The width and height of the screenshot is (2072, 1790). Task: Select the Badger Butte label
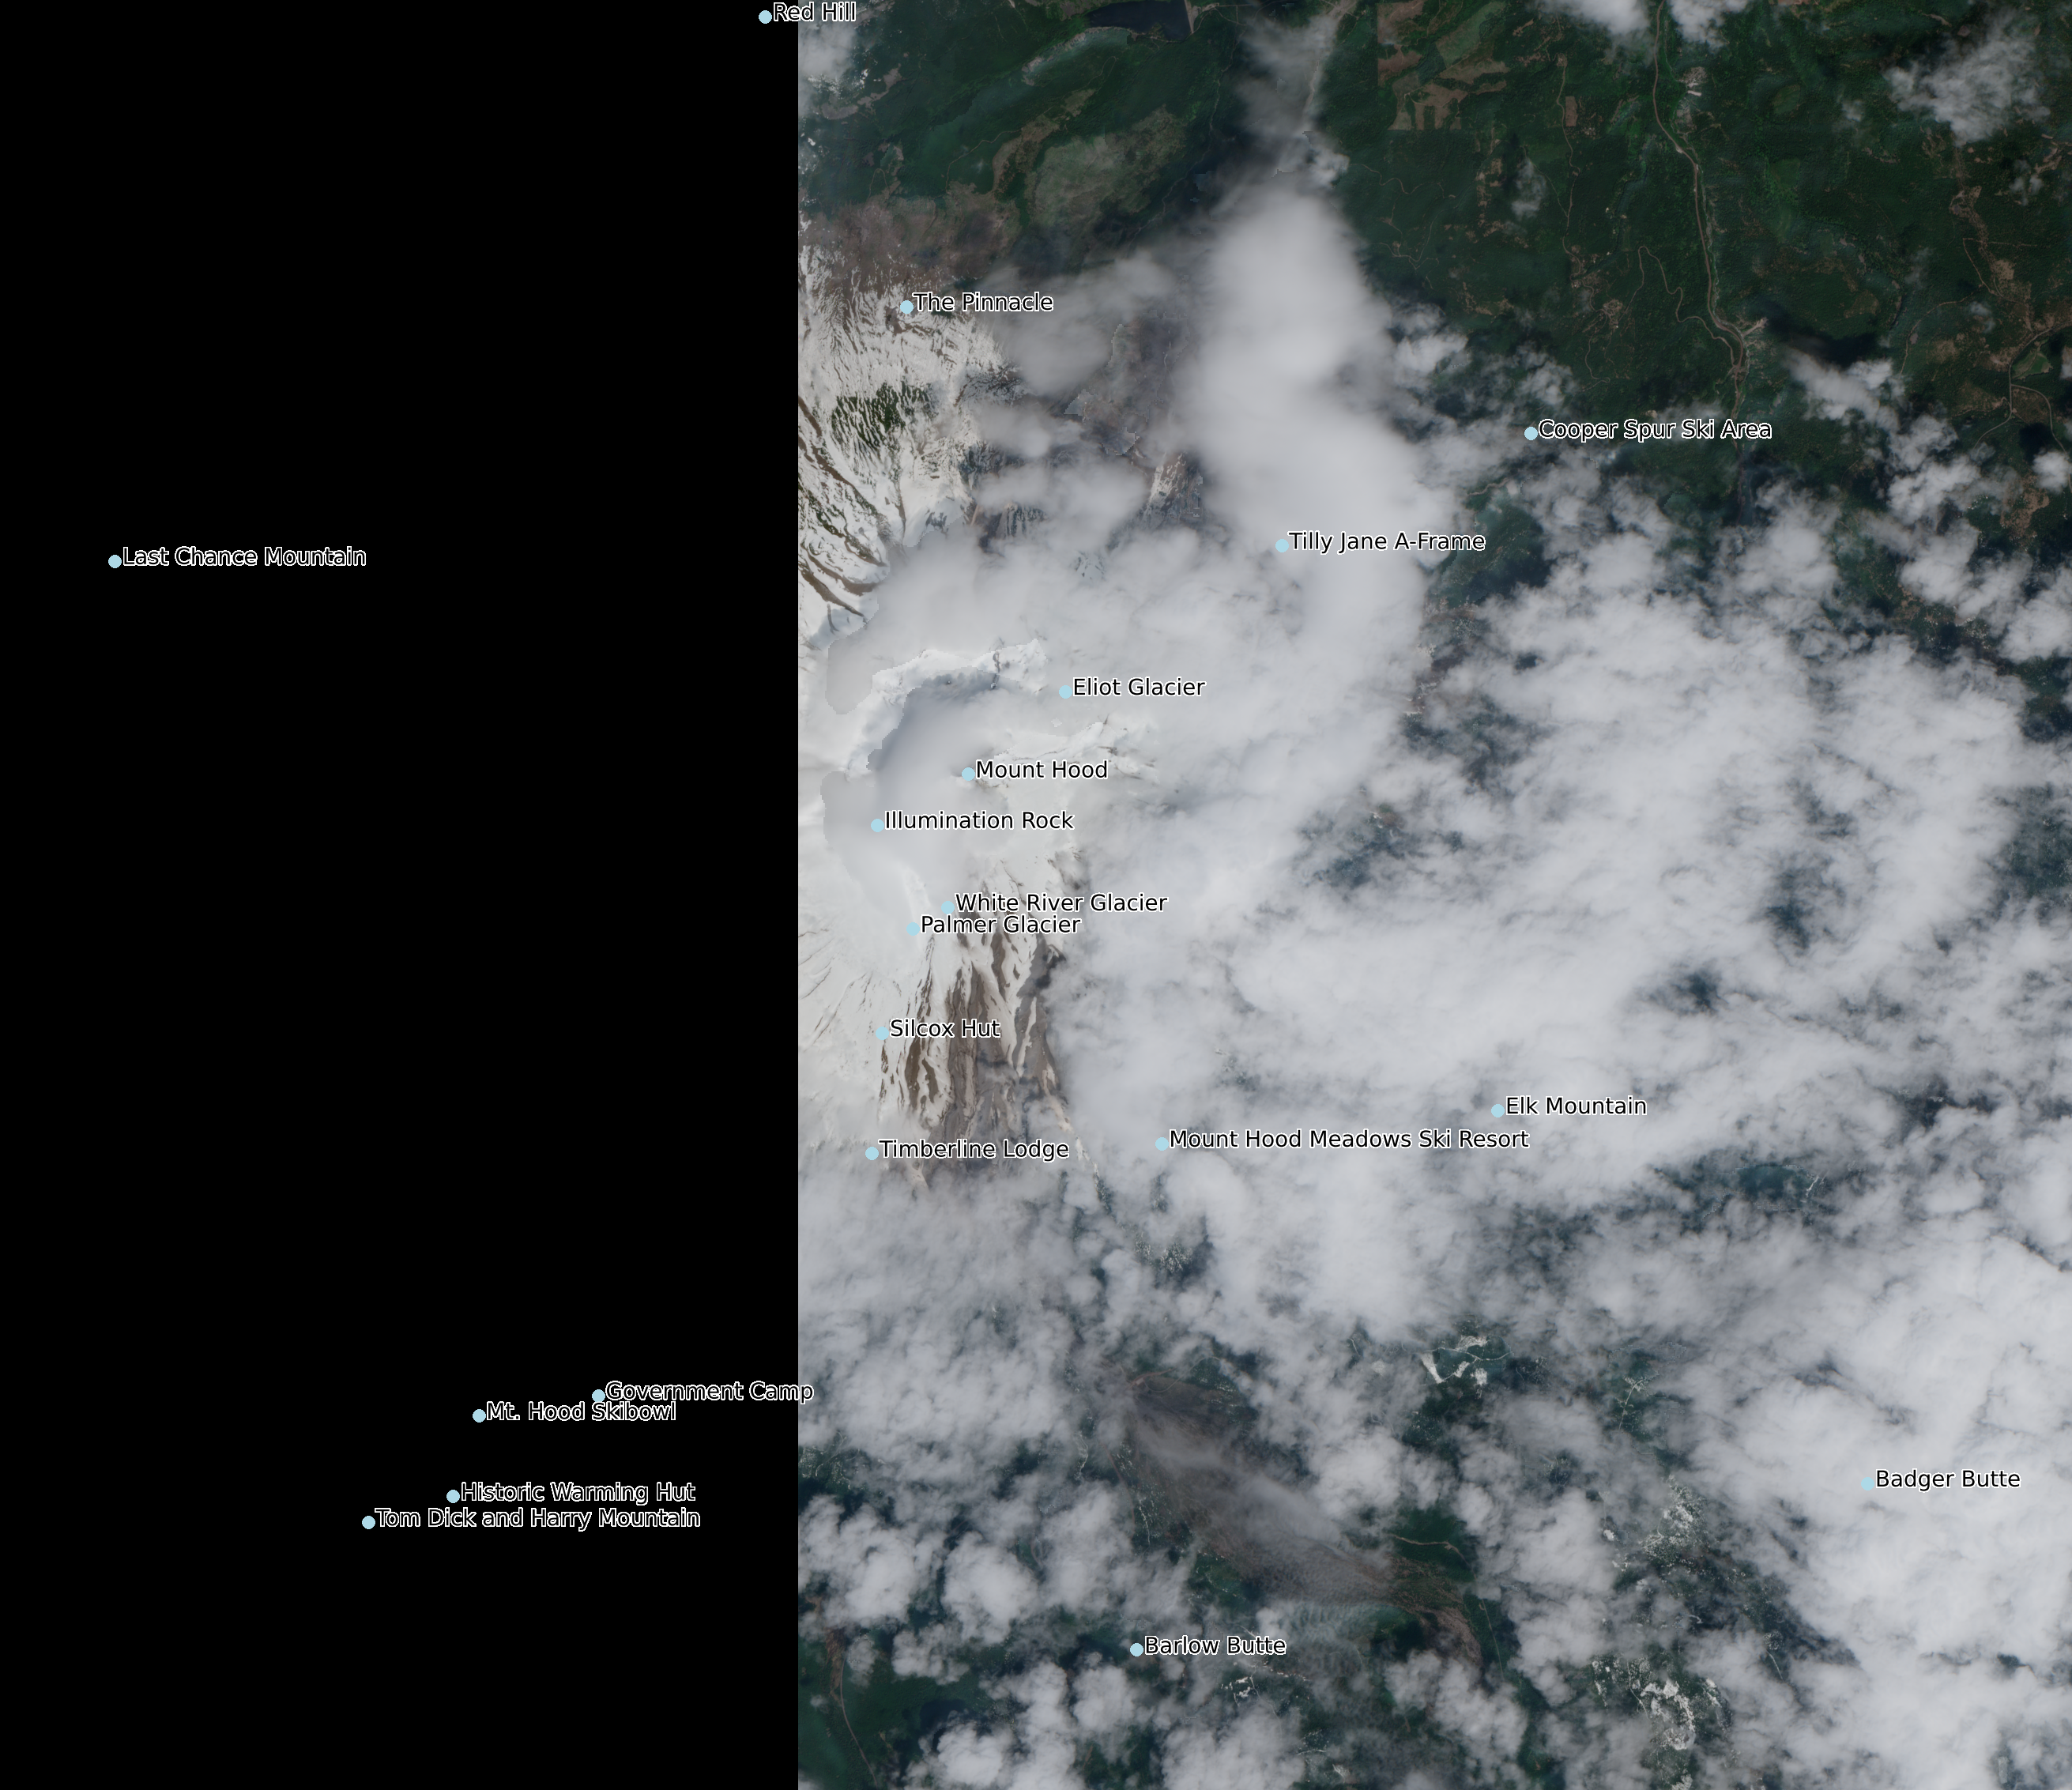coord(1947,1479)
